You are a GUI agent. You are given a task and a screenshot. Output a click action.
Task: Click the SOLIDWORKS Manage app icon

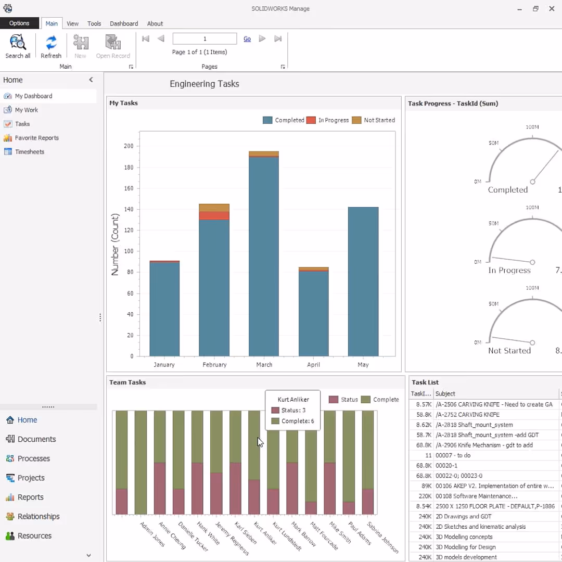pos(7,8)
